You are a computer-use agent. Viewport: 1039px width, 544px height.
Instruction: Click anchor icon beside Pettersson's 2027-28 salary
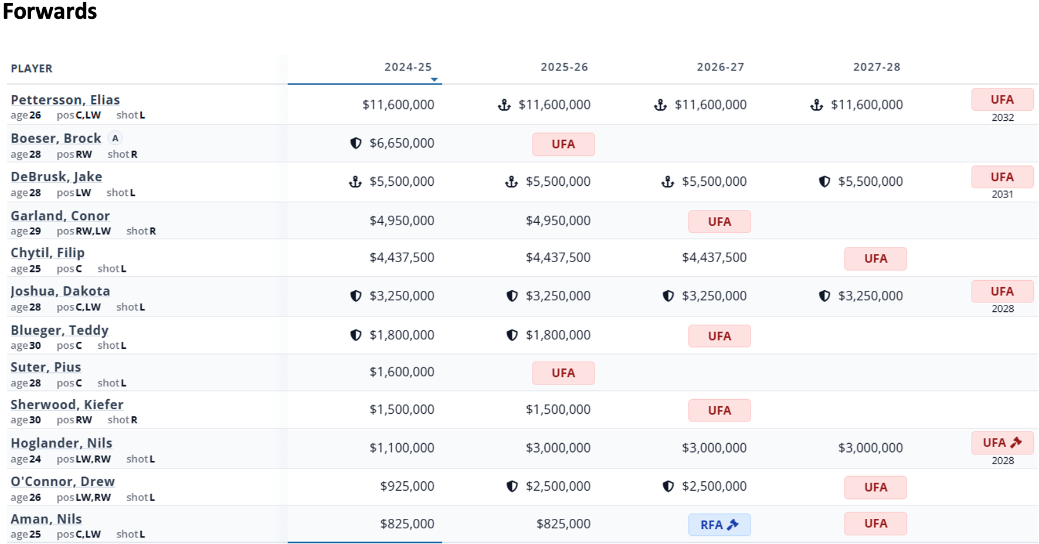[816, 105]
